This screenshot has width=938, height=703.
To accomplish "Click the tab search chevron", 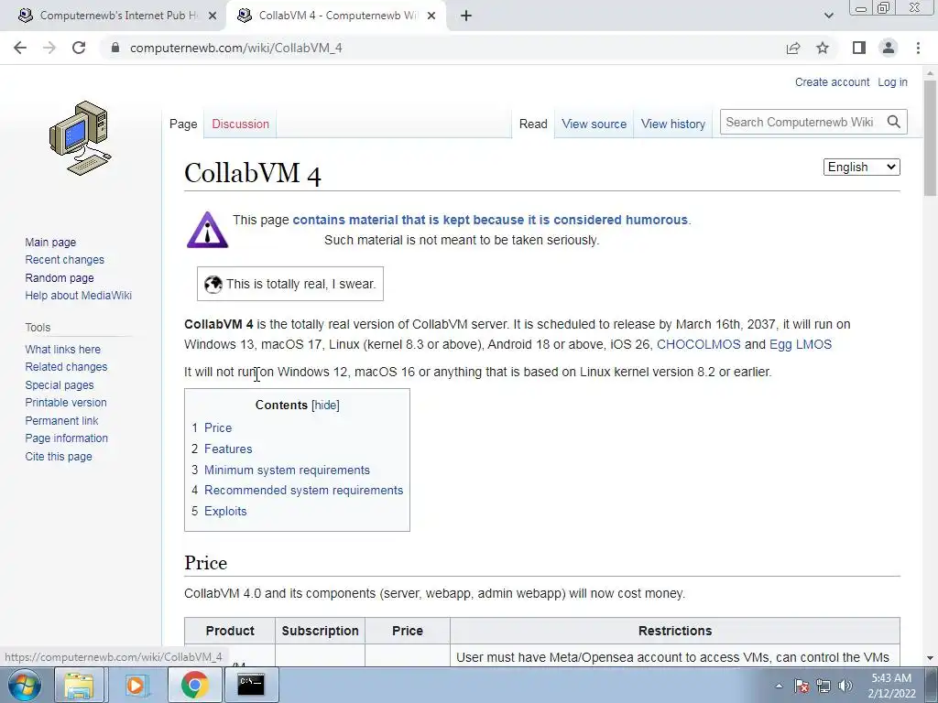I will tap(828, 16).
